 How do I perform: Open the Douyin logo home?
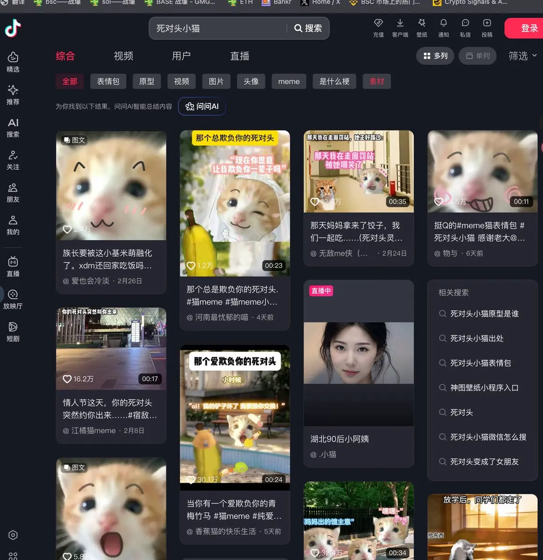(13, 28)
